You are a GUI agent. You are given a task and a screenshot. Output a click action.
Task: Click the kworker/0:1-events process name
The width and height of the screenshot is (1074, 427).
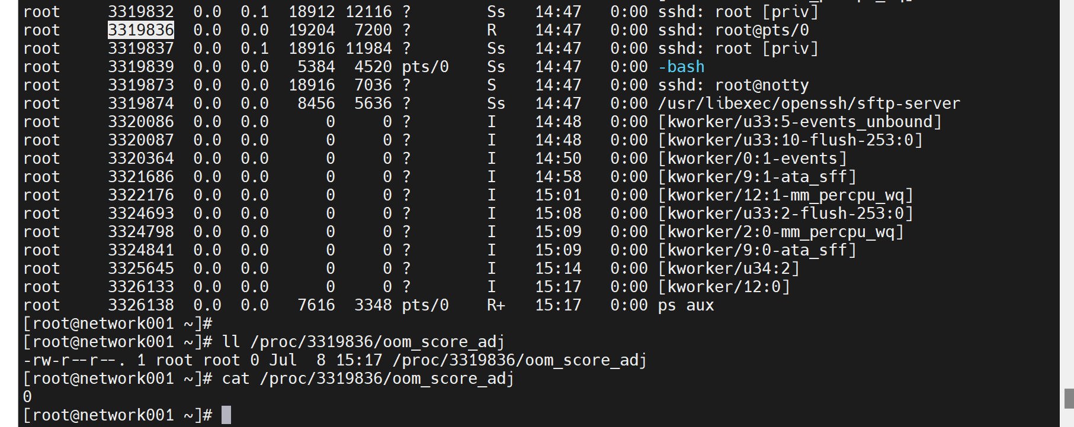[752, 158]
